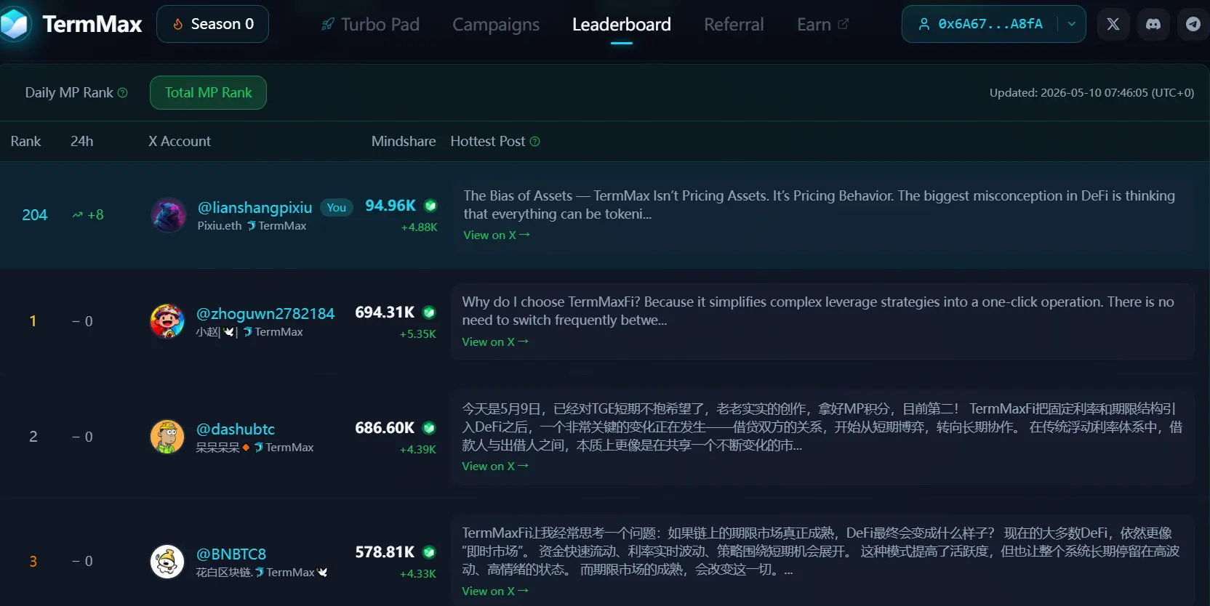Click the @lianshangpixiu avatar
The width and height of the screenshot is (1210, 606).
168,215
